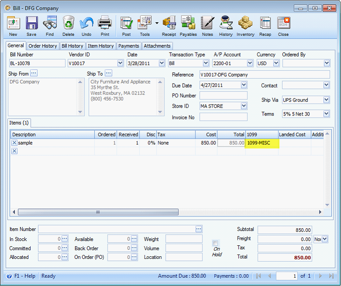Viewport: 341px width, 286px height.
Task: Click the Bill Number input field
Action: [x=37, y=63]
